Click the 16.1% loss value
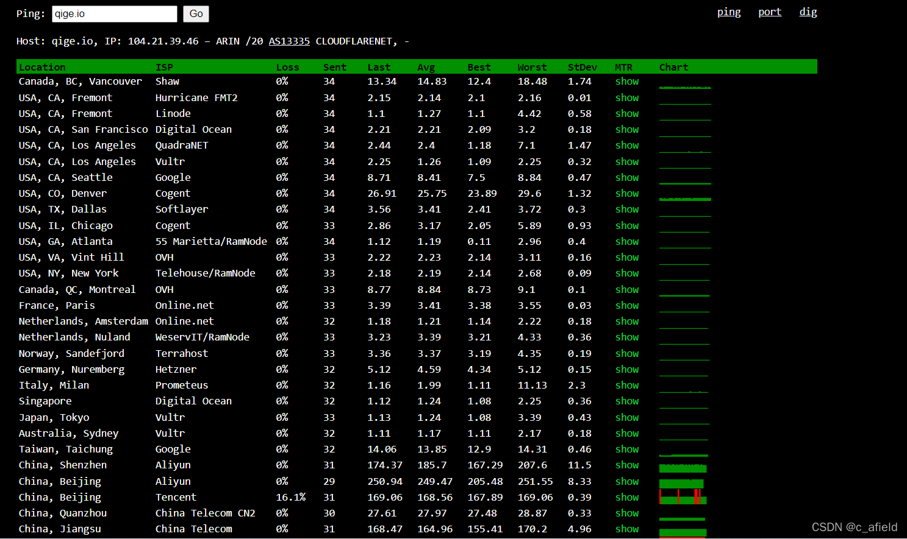Viewport: 907px width, 539px height. 291,497
